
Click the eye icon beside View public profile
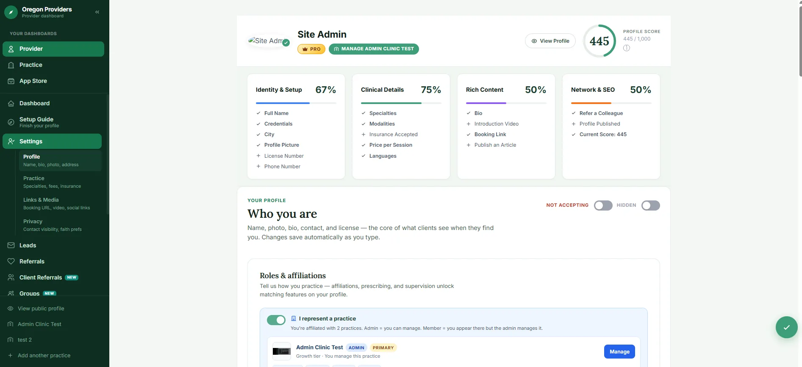coord(10,309)
